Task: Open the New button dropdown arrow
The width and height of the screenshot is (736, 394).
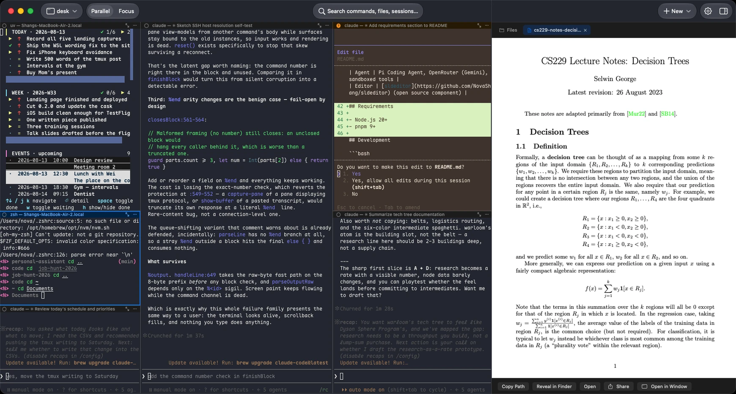Action: tap(688, 11)
